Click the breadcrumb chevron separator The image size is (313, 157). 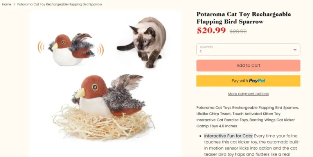tap(14, 4)
